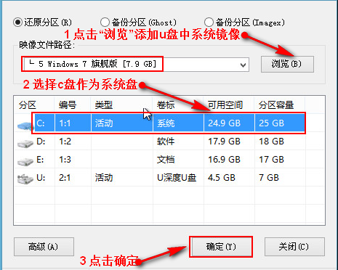Click the D: drive icon

tap(25, 143)
